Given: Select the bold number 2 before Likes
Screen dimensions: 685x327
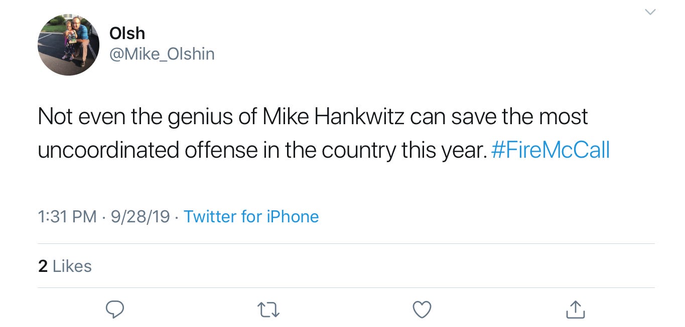Looking at the screenshot, I should click(43, 266).
